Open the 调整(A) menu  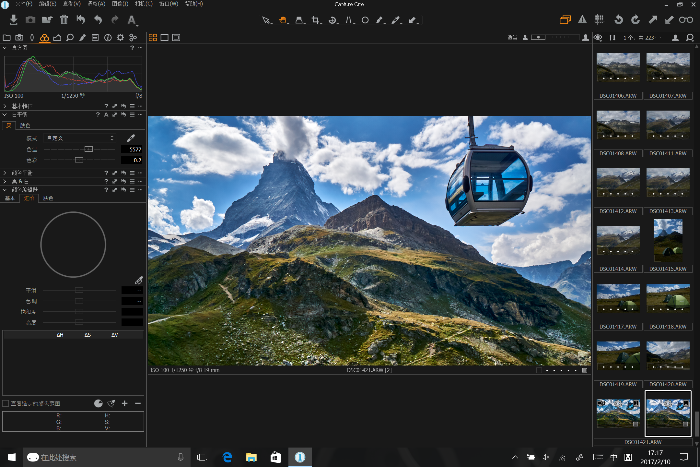tap(96, 4)
